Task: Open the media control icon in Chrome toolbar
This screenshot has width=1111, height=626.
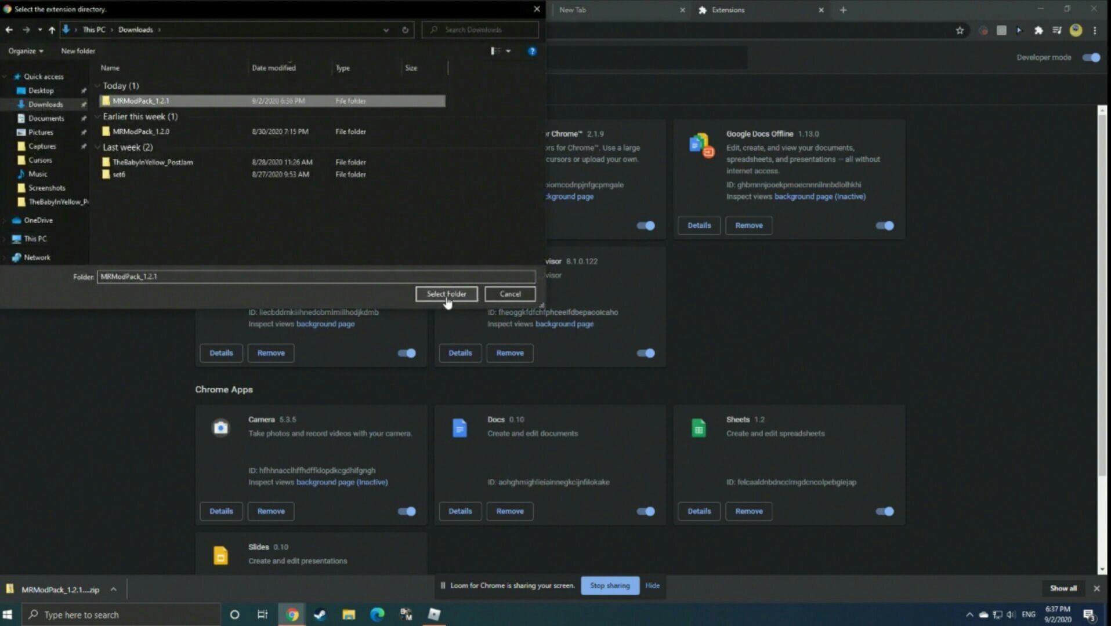Action: tap(1057, 30)
